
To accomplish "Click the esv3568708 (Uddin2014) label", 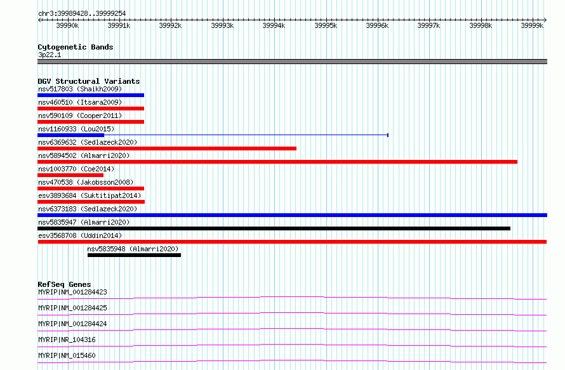I will coord(80,235).
